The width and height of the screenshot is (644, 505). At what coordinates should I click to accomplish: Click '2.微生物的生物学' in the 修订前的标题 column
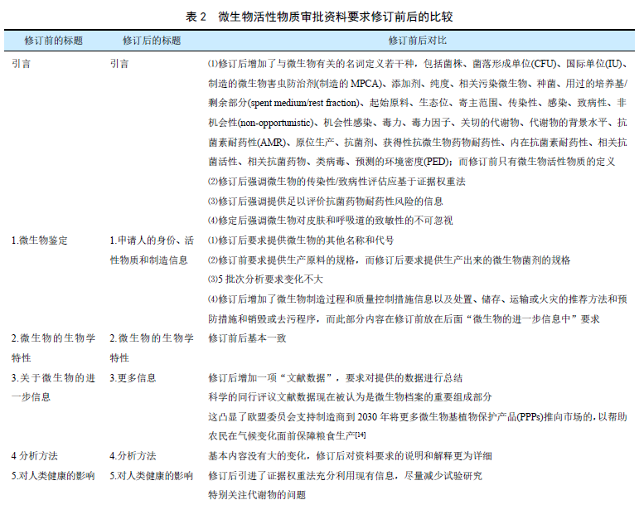coord(53,338)
